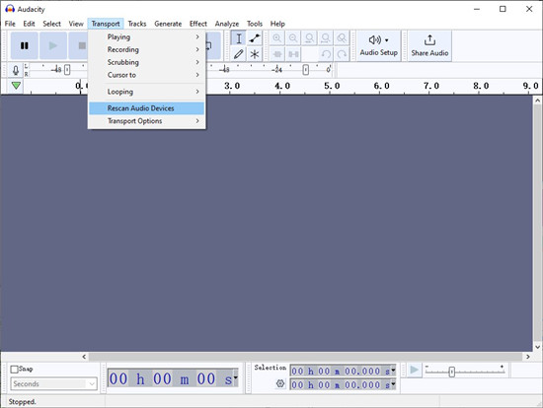Click the vertical scrollbar down arrow
The height and width of the screenshot is (408, 543).
point(537,347)
